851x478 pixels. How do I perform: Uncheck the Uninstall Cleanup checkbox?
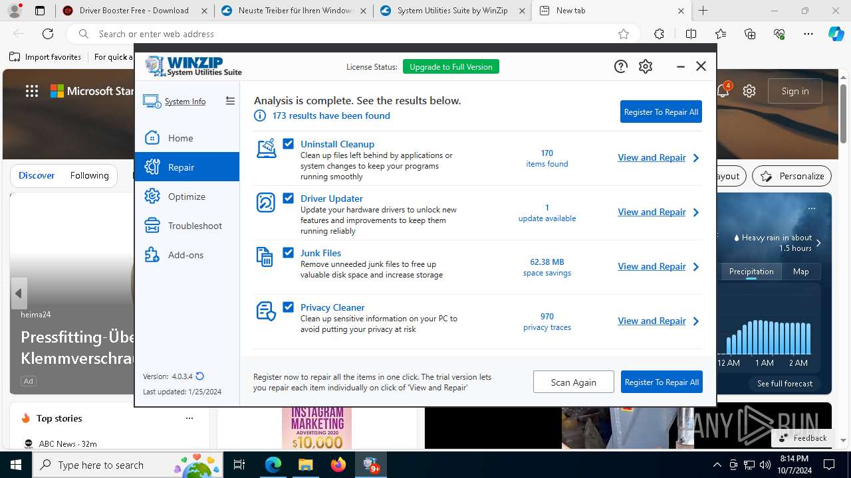tap(288, 143)
